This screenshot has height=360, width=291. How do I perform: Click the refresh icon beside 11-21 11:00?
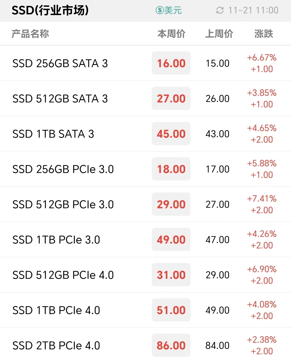click(x=220, y=11)
